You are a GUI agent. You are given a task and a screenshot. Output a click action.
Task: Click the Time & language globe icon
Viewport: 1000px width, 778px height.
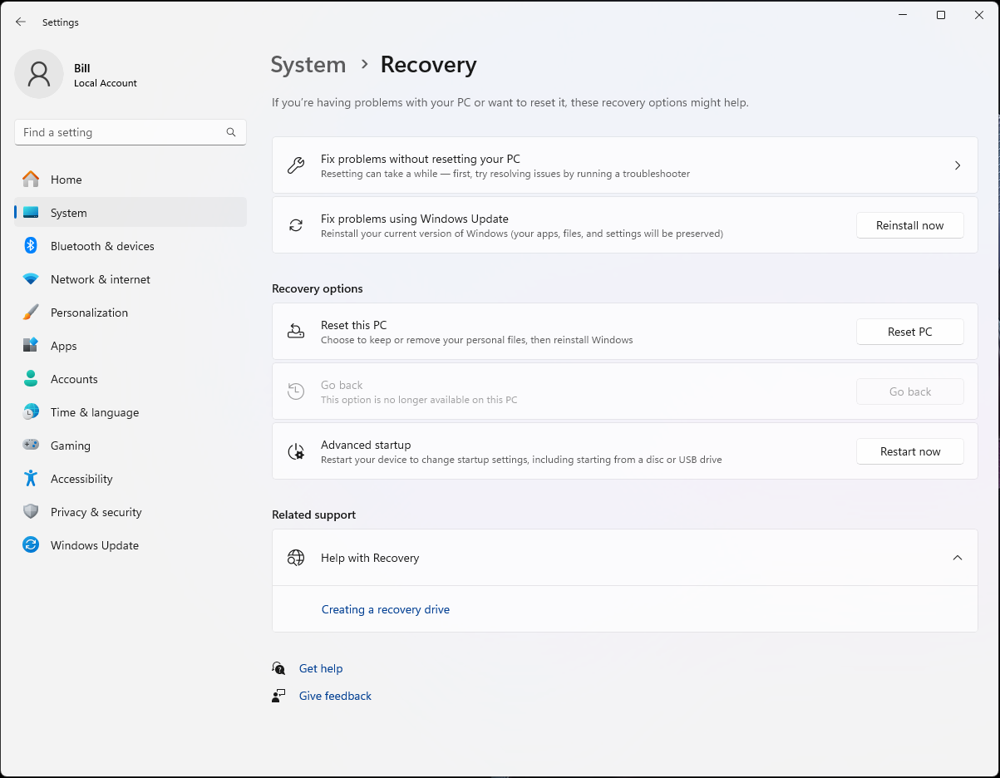point(31,412)
